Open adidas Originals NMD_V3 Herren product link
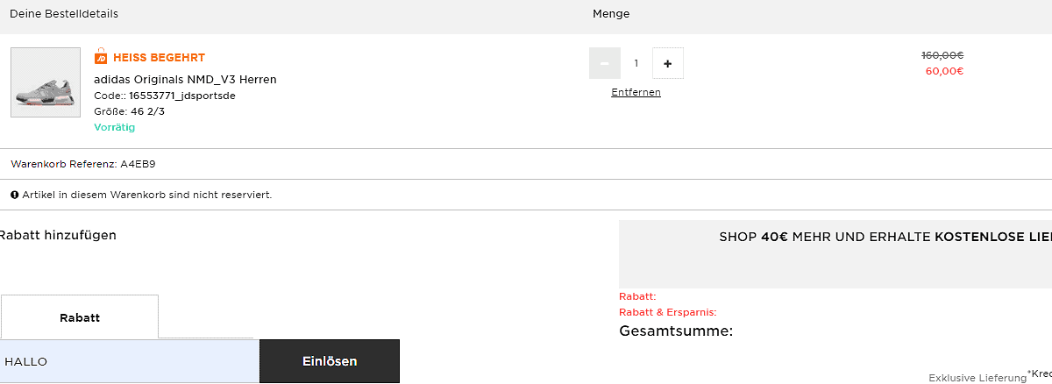Screen dimensions: 1052x384 click(x=185, y=80)
